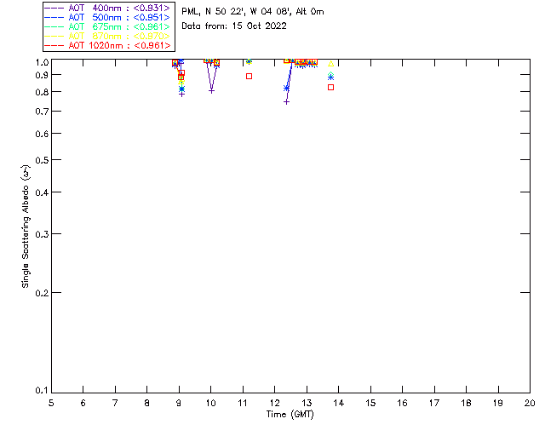
Task: Click the red square marker near hour 11
Action: click(x=249, y=76)
